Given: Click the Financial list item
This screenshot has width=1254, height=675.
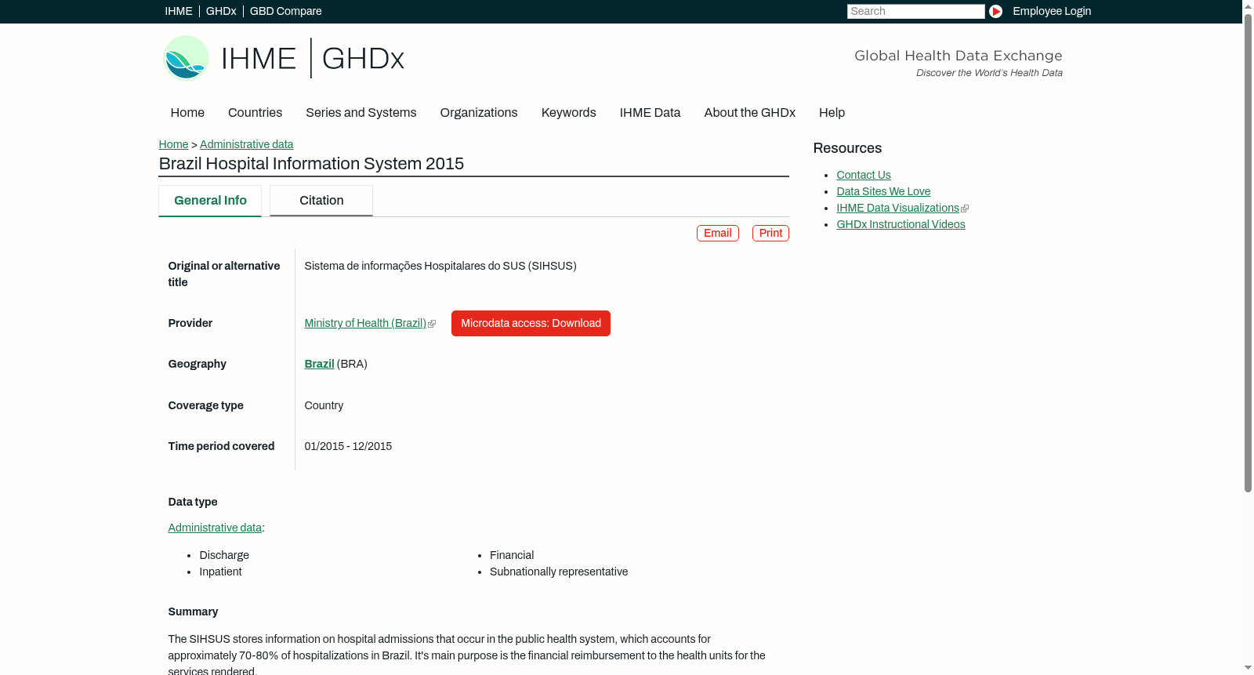Looking at the screenshot, I should pyautogui.click(x=512, y=555).
